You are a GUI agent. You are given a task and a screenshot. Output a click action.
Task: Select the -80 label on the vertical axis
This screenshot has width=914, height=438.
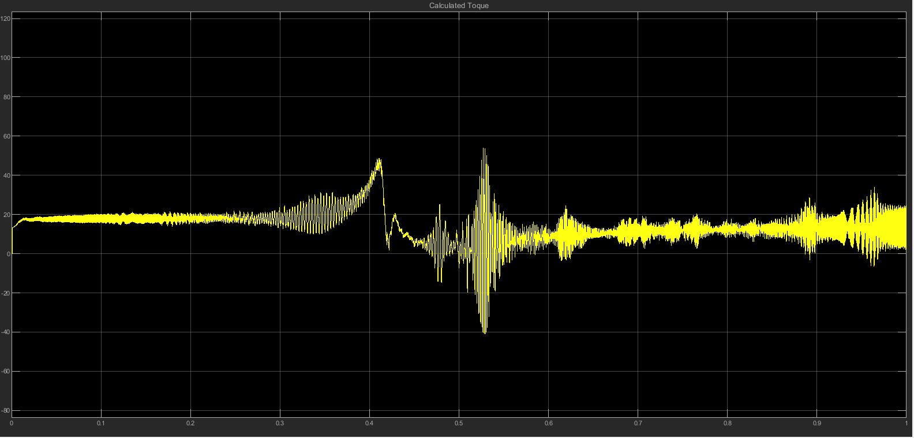coord(6,411)
